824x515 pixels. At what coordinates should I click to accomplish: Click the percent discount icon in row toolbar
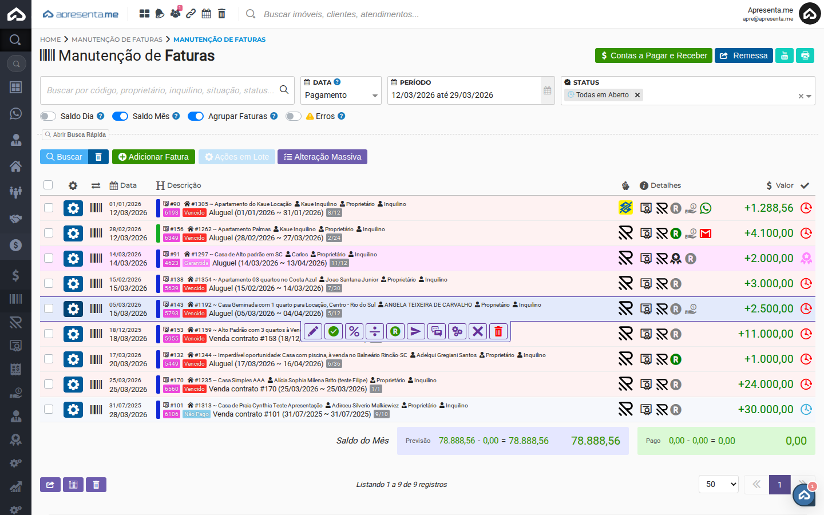tap(354, 331)
